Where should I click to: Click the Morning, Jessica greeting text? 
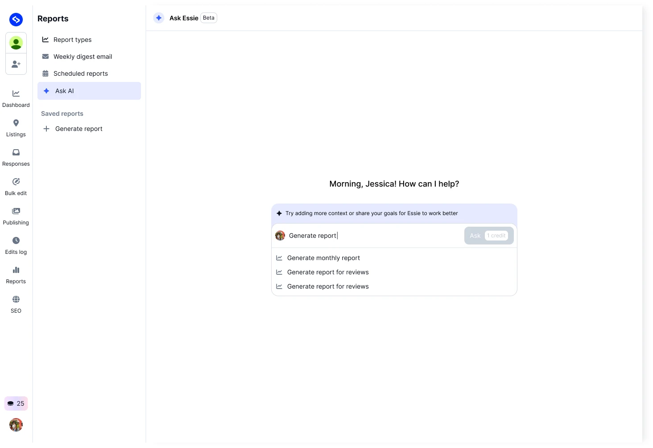(x=394, y=184)
